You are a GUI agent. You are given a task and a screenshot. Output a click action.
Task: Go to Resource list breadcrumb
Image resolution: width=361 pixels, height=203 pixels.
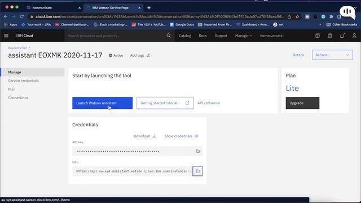point(17,48)
